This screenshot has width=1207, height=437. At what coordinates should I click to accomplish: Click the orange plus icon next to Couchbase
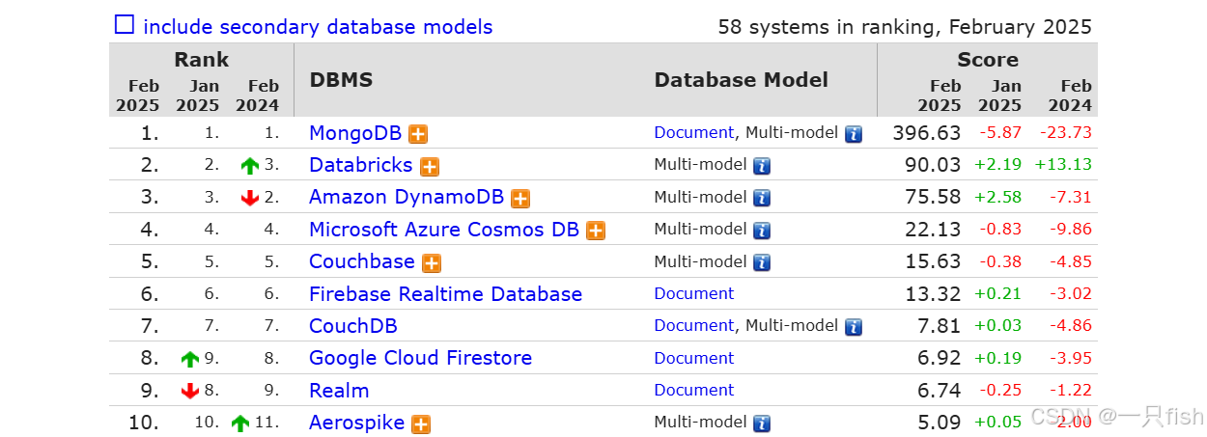point(432,262)
